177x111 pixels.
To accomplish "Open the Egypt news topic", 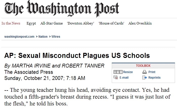I will [x=31, y=23].
